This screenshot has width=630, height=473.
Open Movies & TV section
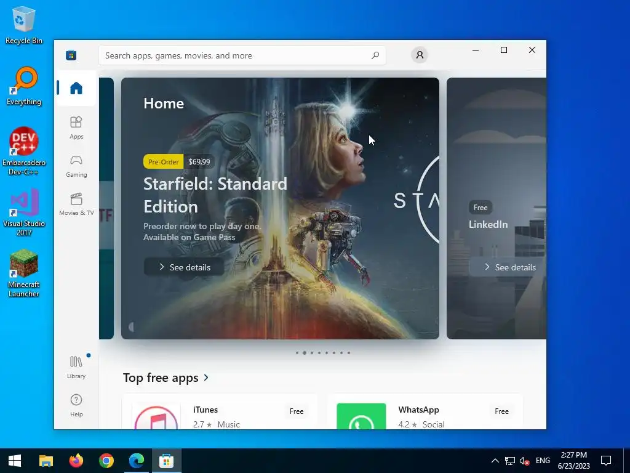point(76,204)
